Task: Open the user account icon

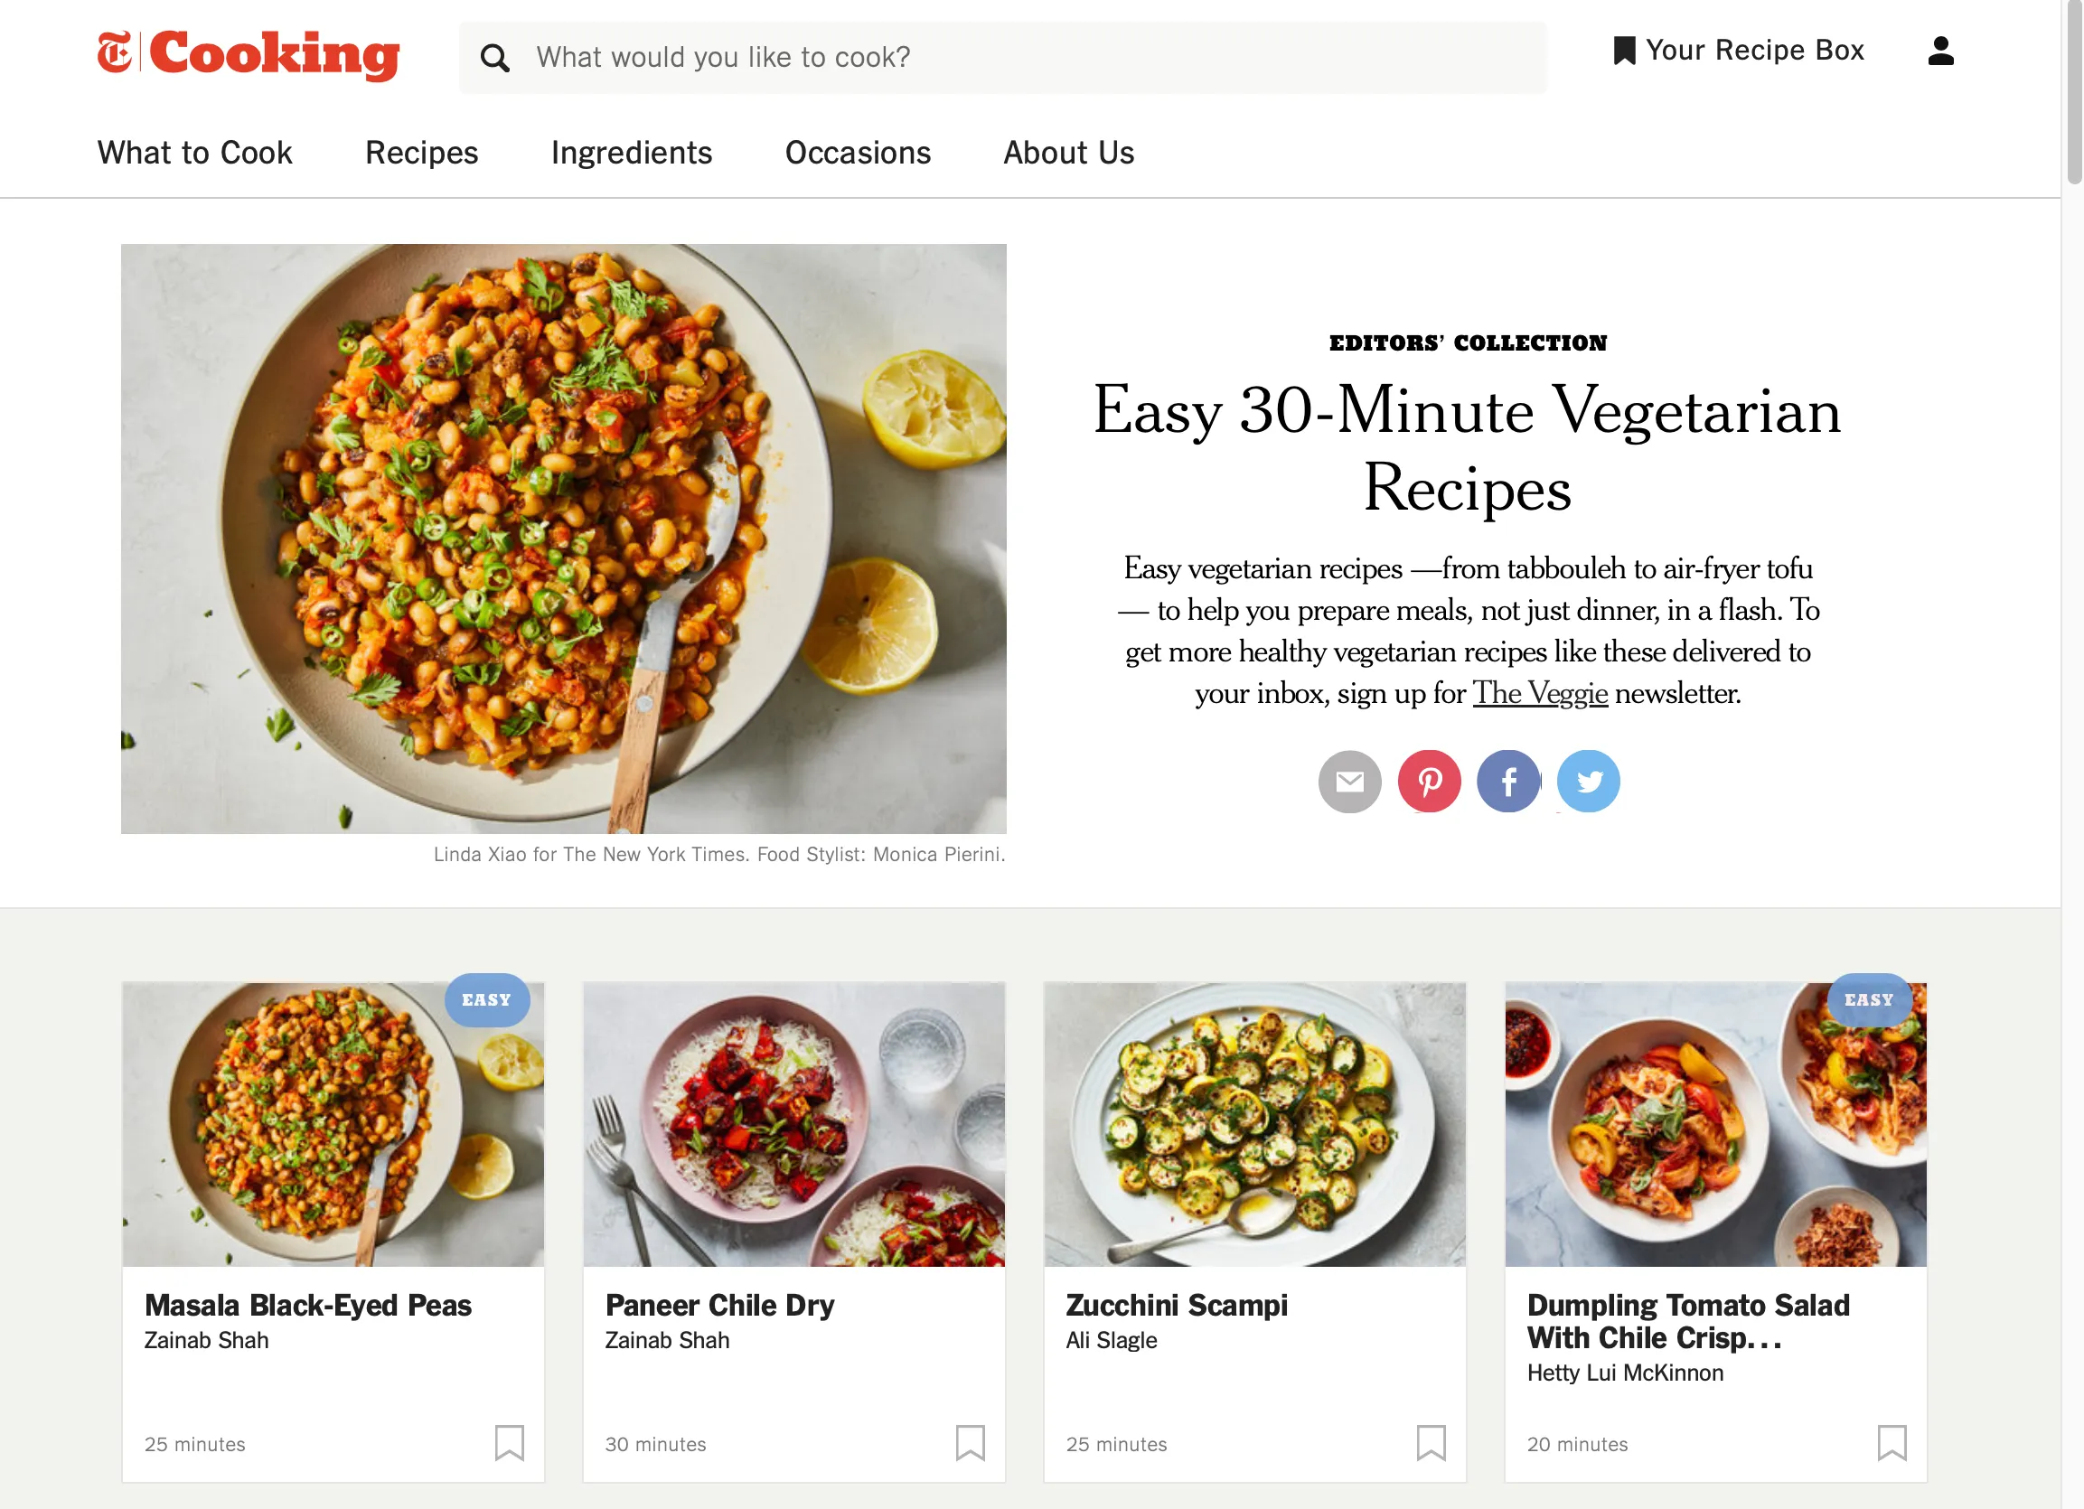Action: point(1939,52)
